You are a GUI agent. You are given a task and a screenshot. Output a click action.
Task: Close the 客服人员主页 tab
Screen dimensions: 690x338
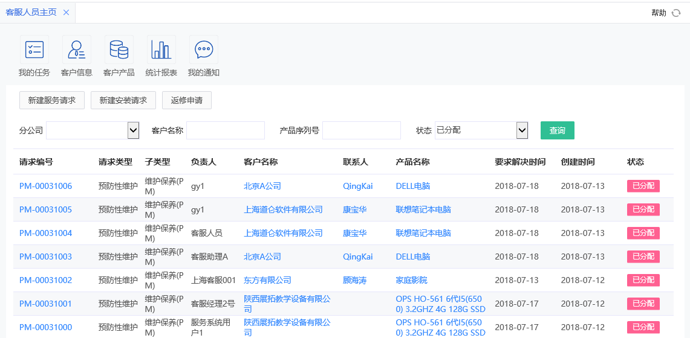pyautogui.click(x=66, y=13)
